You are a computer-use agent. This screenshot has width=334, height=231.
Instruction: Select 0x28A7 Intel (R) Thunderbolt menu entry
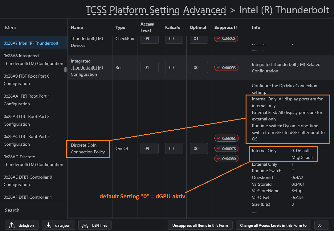point(31,43)
